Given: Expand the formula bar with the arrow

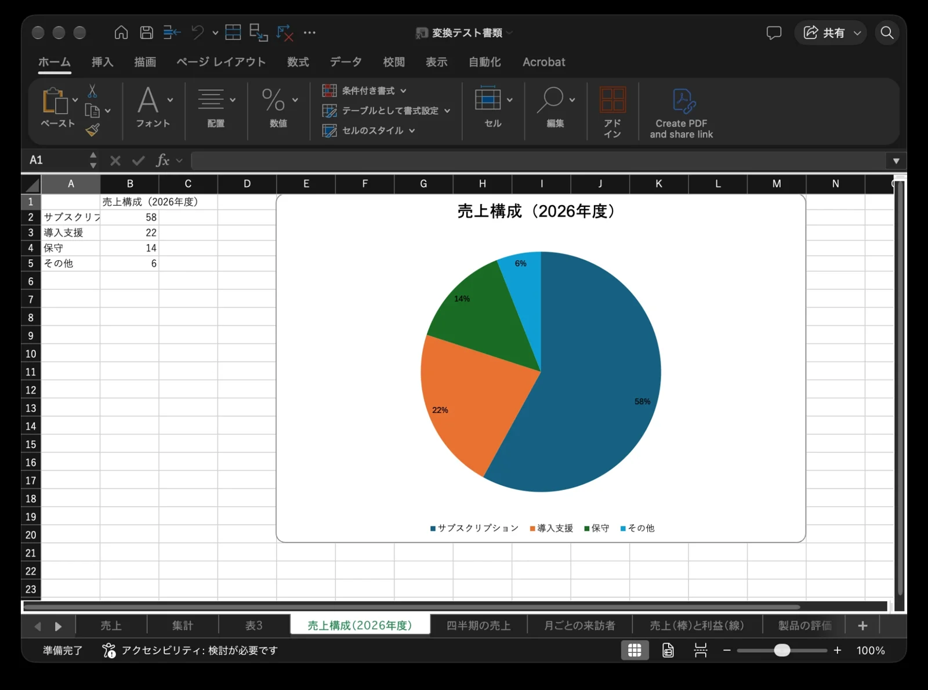Looking at the screenshot, I should click(896, 161).
